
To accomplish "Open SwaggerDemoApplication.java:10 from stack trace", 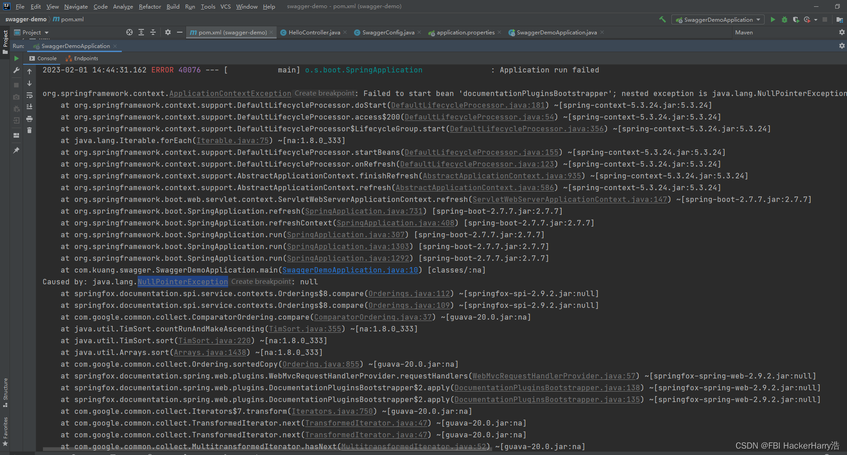I will 349,270.
